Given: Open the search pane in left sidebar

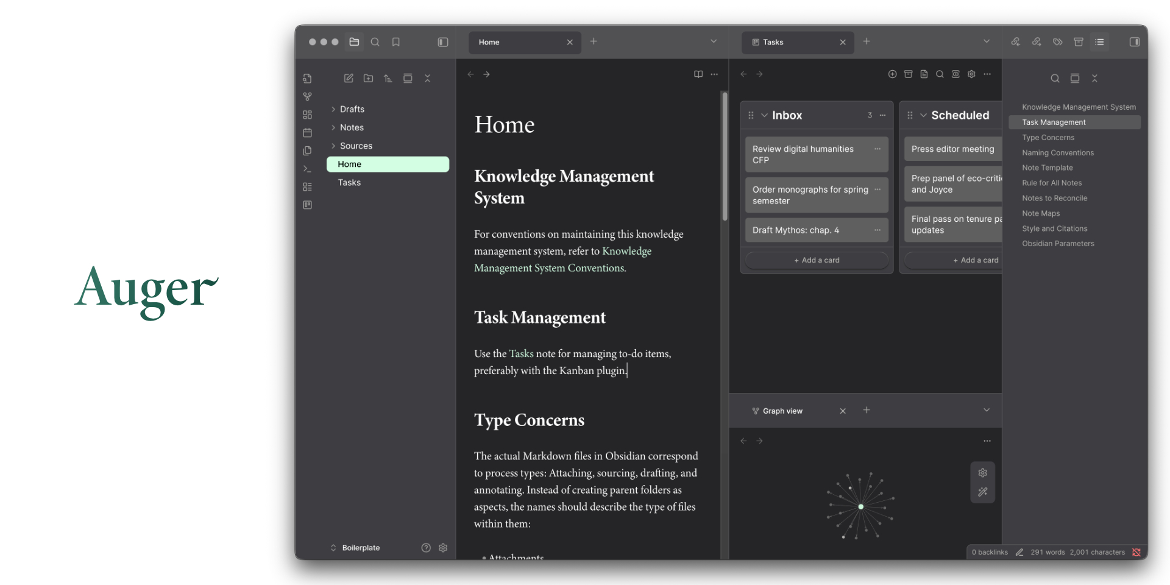Looking at the screenshot, I should click(x=375, y=42).
